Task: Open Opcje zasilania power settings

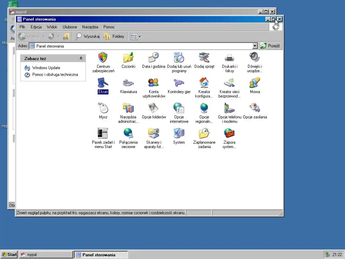Action: (255, 108)
